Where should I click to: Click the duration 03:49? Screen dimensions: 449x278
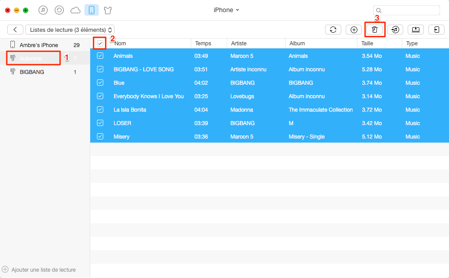pyautogui.click(x=201, y=56)
